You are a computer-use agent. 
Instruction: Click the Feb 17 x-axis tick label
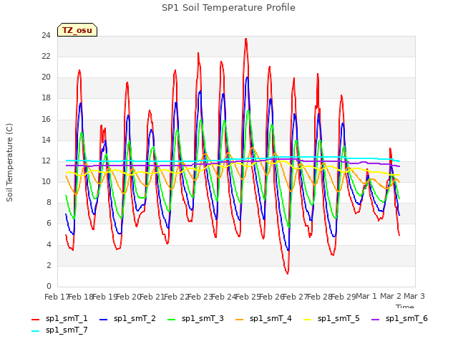click(57, 297)
